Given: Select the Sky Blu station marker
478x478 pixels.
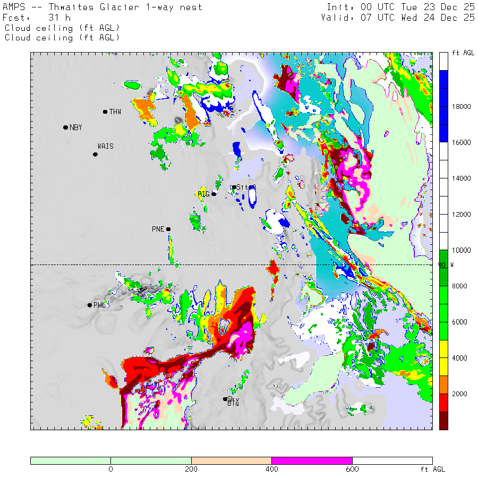Looking at the screenshot, I should pos(225,399).
